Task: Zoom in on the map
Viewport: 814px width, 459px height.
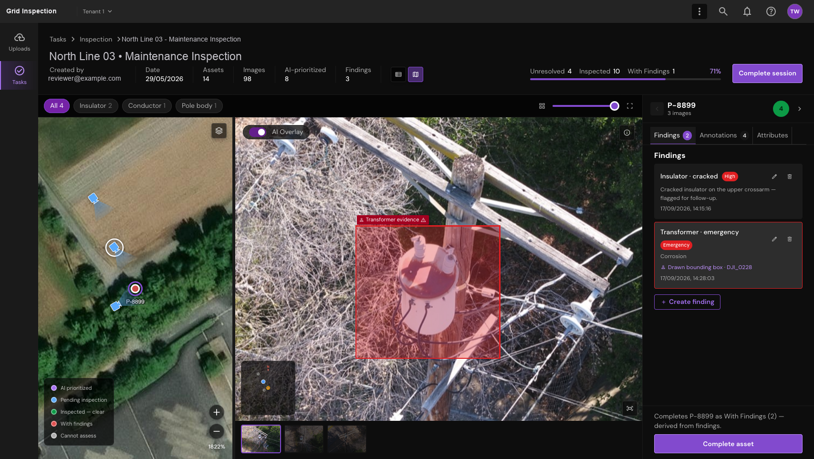Action: pos(217,412)
